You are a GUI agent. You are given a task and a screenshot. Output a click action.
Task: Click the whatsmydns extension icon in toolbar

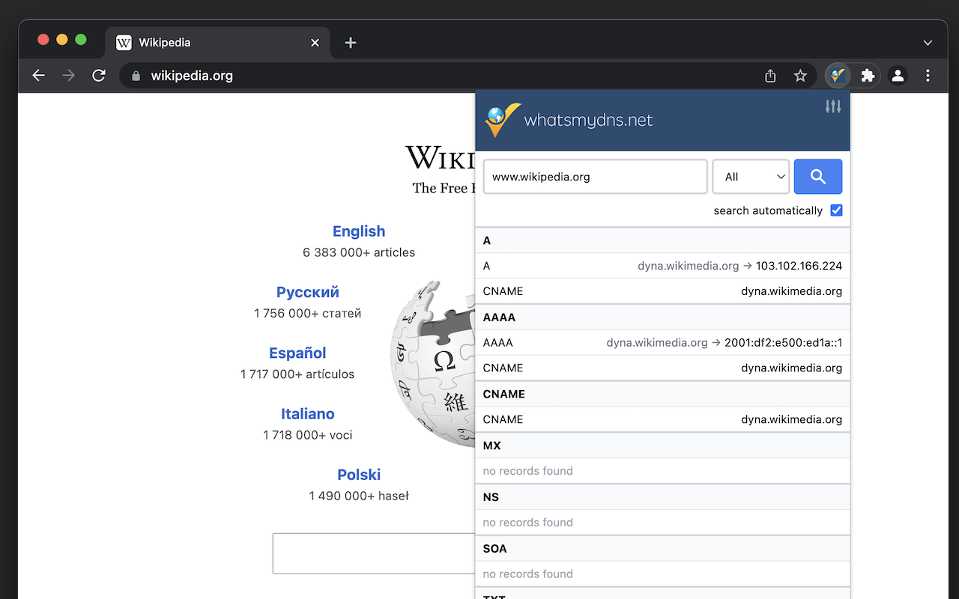838,76
